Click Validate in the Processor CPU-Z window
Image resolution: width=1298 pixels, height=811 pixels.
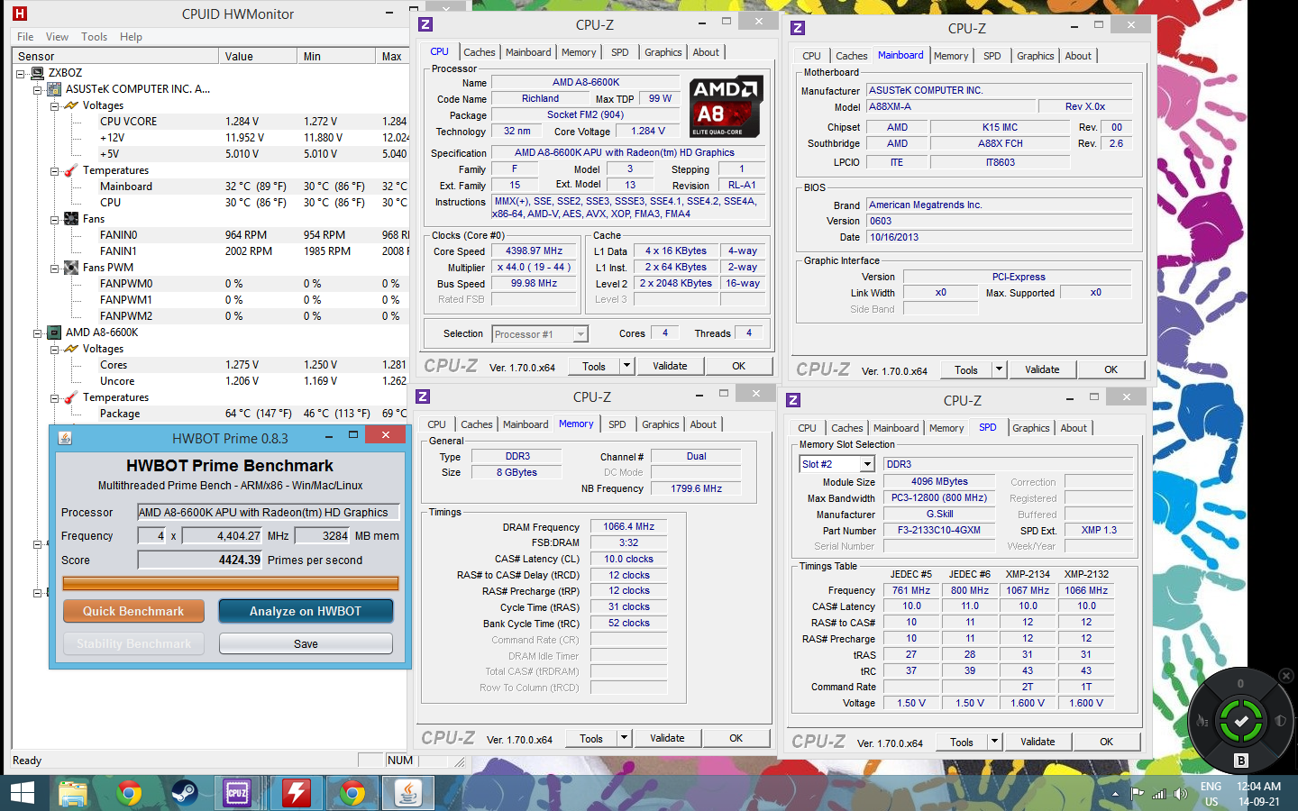click(670, 366)
